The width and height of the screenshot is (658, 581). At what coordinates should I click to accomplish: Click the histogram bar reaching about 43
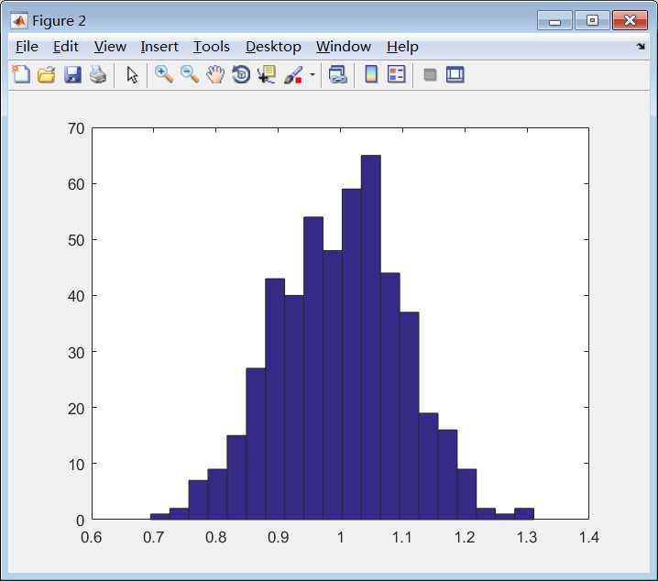tap(275, 399)
